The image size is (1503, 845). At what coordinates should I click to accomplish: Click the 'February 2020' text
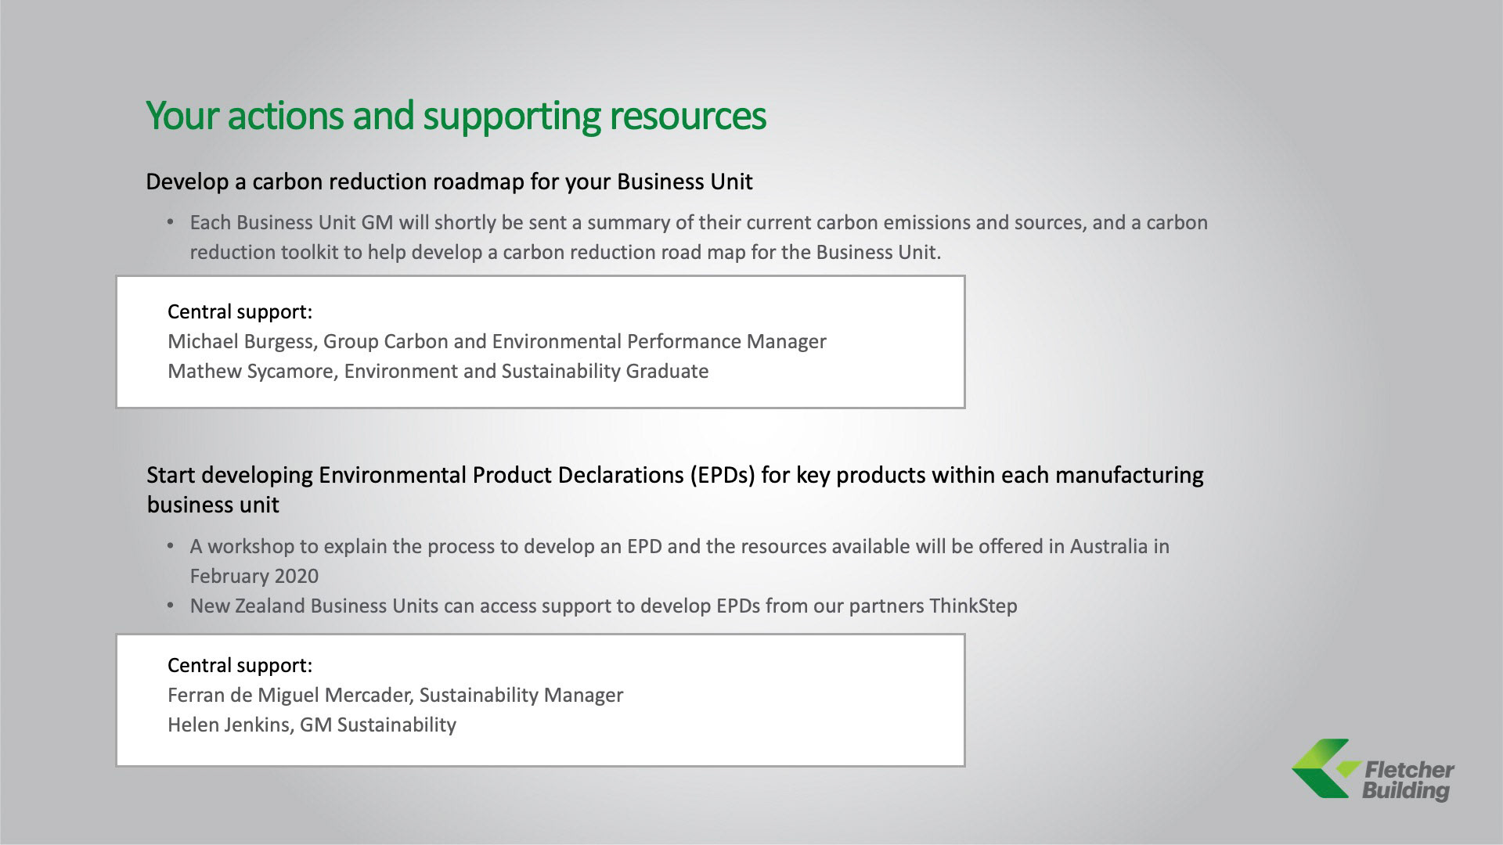pos(254,577)
